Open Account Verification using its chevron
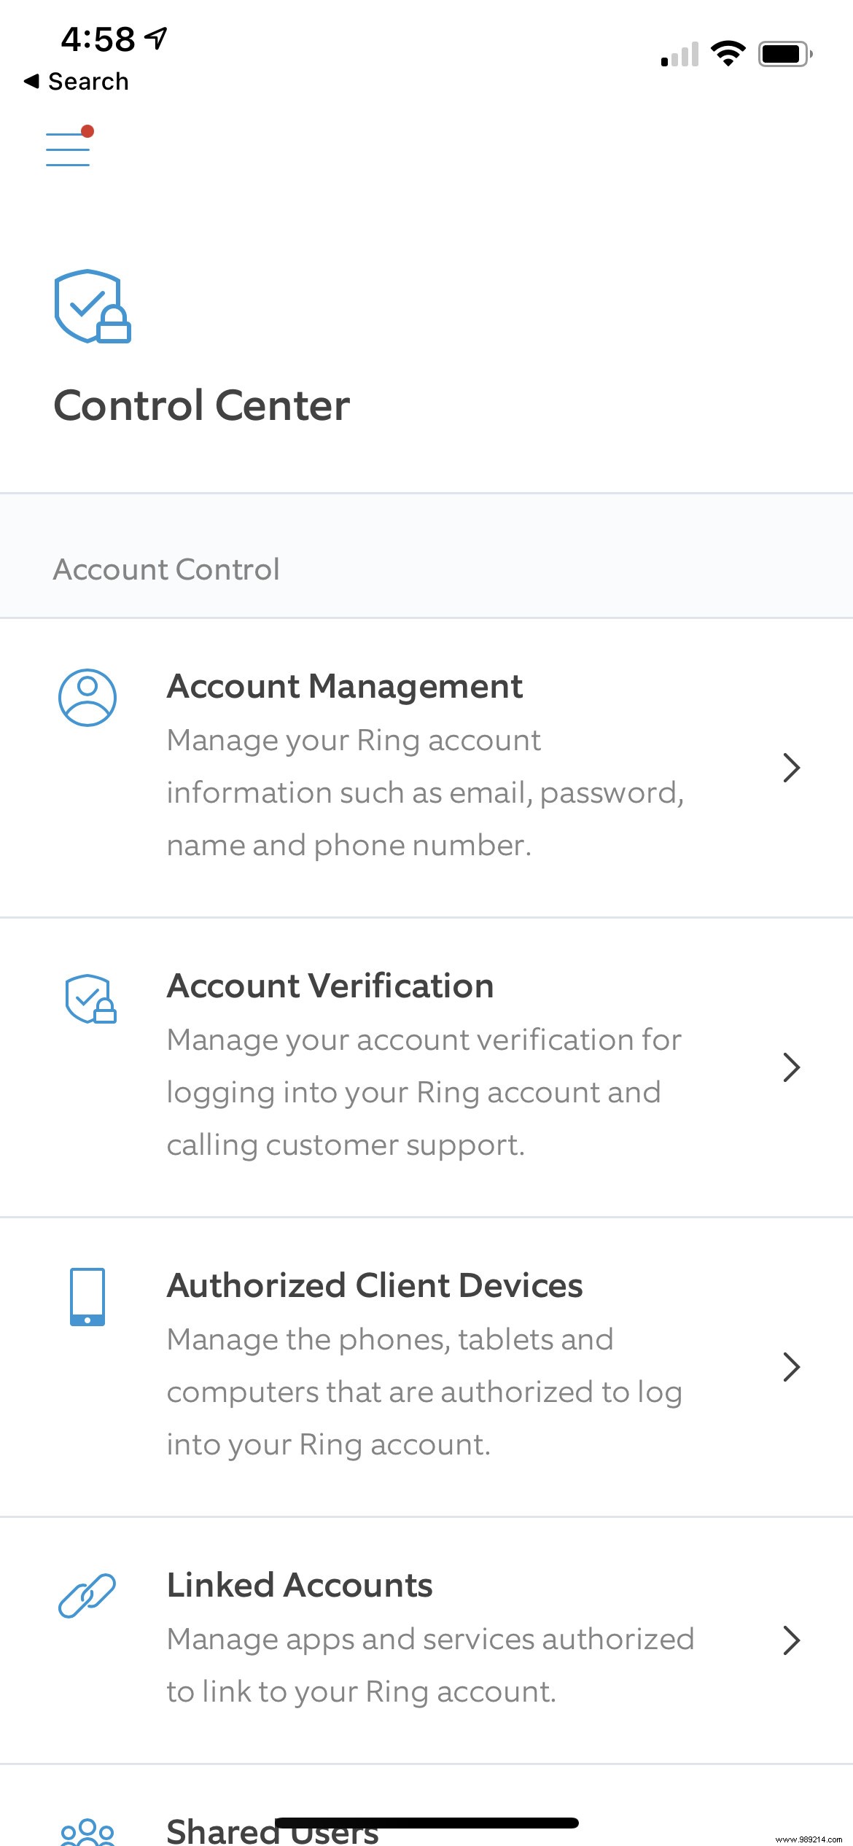The image size is (853, 1846). point(792,1067)
